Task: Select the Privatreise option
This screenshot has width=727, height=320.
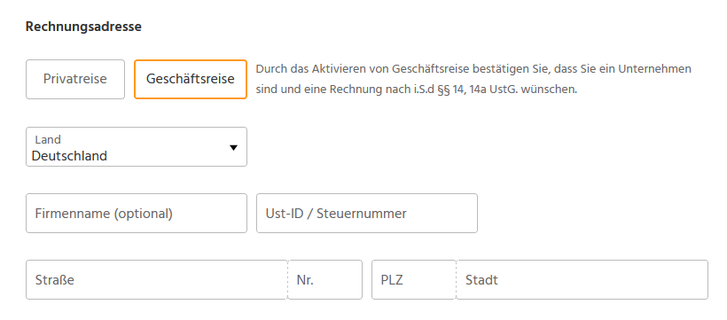Action: (x=75, y=79)
